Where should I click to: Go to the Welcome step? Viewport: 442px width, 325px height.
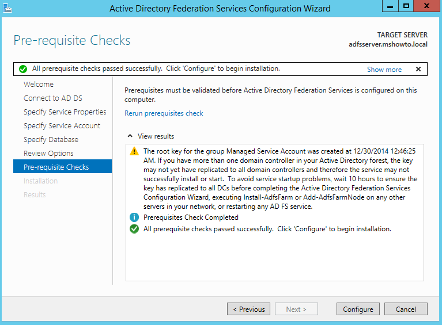point(39,85)
